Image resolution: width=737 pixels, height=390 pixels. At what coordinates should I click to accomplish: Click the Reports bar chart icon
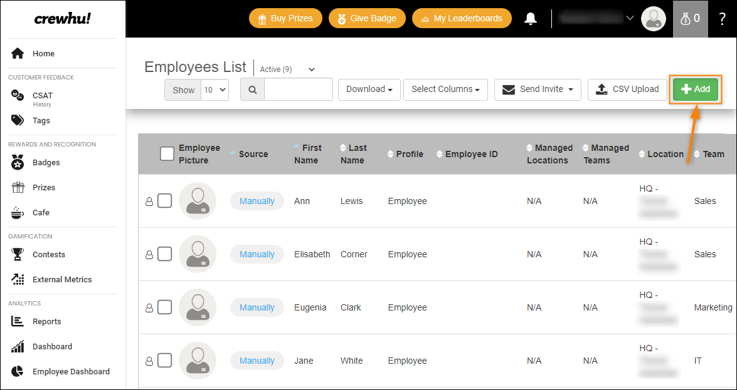18,322
